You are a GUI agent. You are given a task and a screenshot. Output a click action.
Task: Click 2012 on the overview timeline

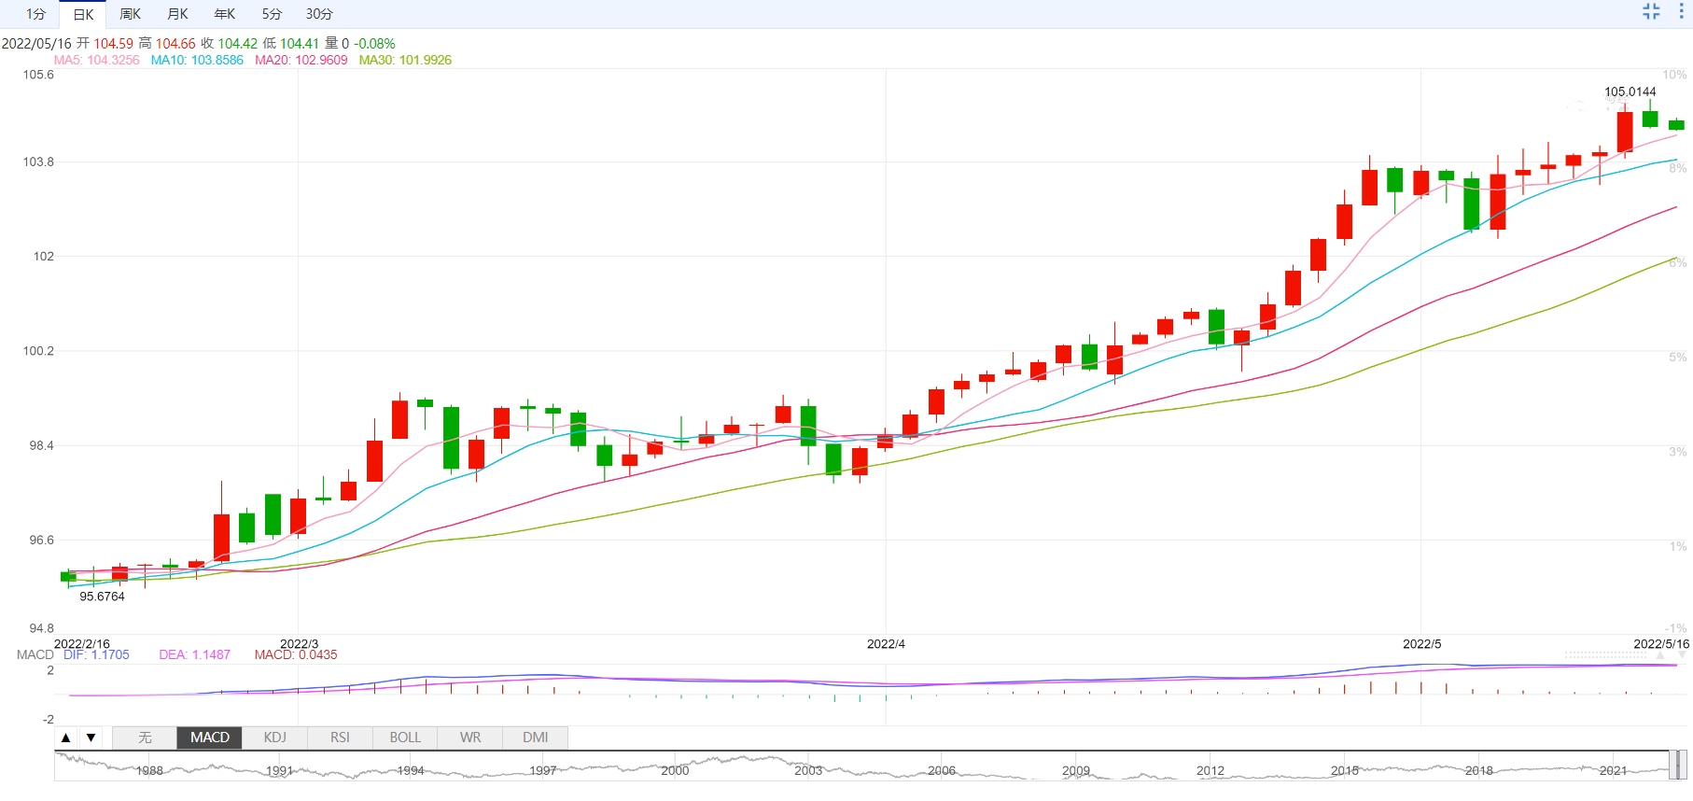click(1210, 771)
